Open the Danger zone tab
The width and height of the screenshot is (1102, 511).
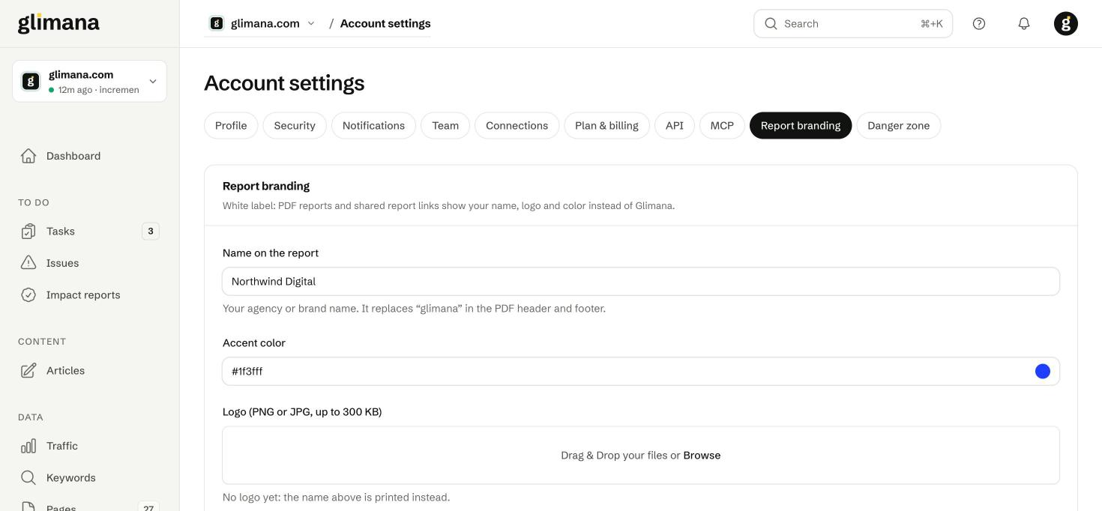898,125
